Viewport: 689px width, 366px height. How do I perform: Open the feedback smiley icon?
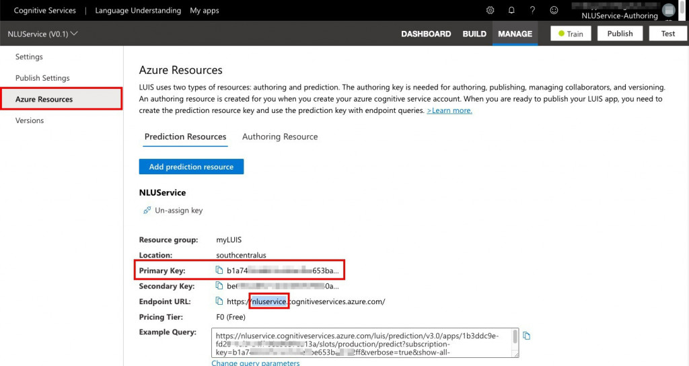tap(554, 10)
